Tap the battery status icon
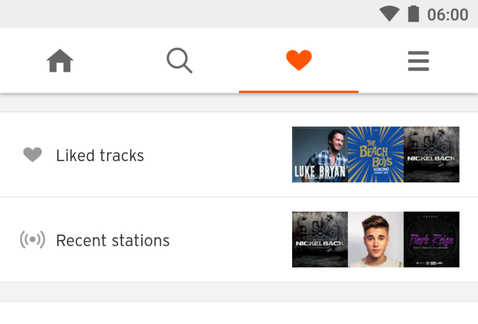The image size is (478, 324). click(x=413, y=14)
